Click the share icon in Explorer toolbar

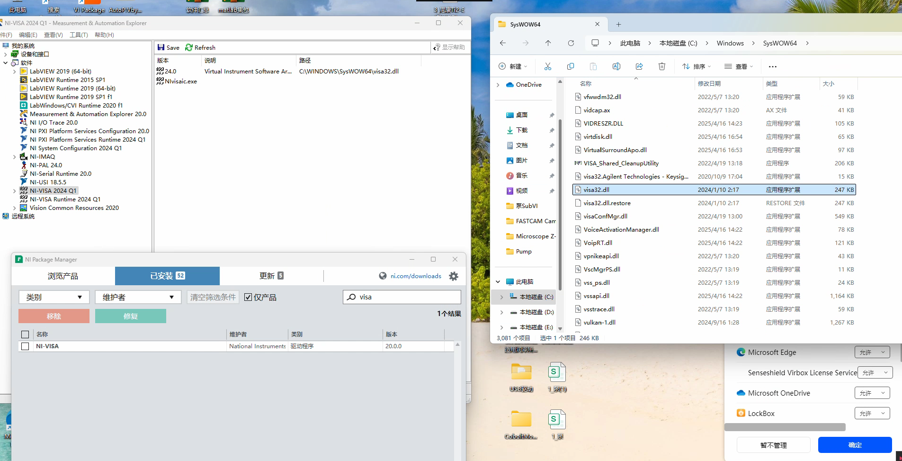coord(639,66)
